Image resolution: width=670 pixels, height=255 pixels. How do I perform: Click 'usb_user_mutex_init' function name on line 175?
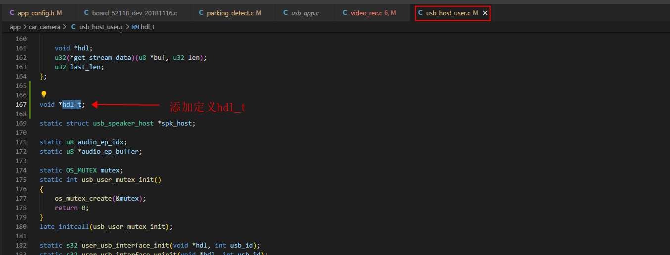(118, 179)
